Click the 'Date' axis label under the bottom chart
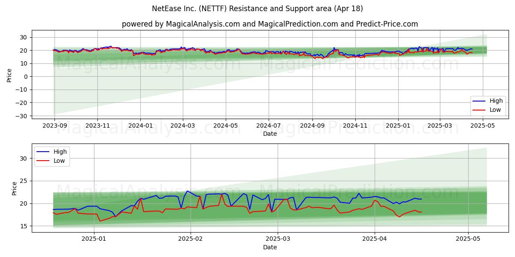Viewport: 515px width, 257px height. point(270,247)
